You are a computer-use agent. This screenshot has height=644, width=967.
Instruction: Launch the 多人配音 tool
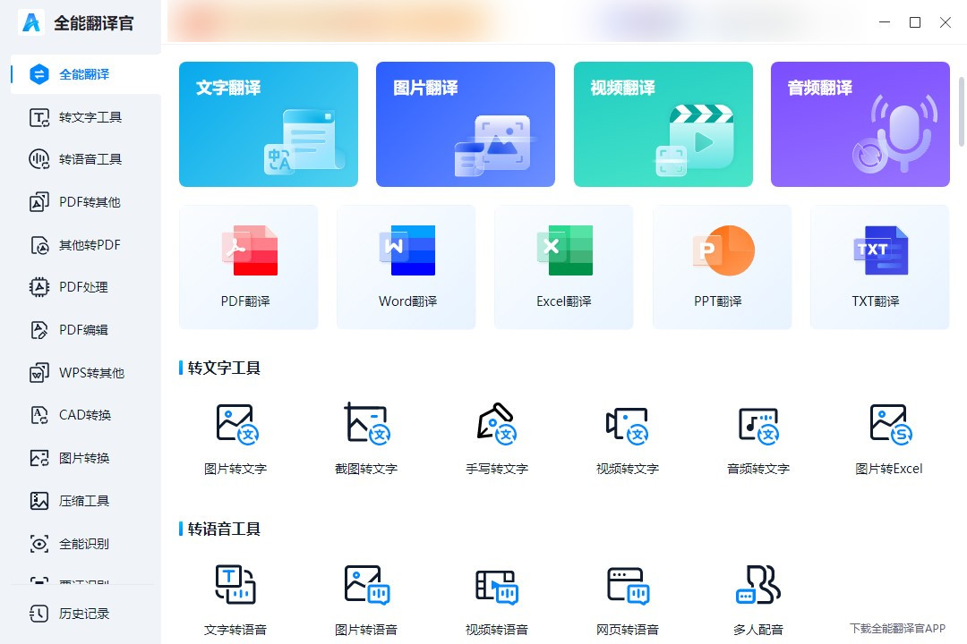click(757, 597)
